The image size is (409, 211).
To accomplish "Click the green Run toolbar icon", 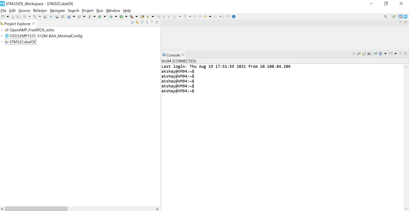I will (121, 16).
